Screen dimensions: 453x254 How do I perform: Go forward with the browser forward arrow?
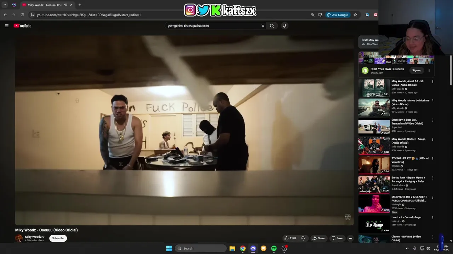click(13, 15)
